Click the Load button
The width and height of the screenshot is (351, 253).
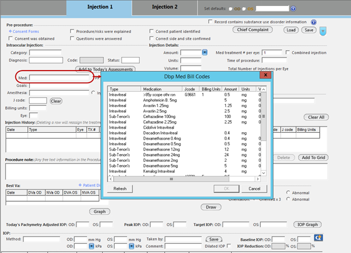click(291, 30)
